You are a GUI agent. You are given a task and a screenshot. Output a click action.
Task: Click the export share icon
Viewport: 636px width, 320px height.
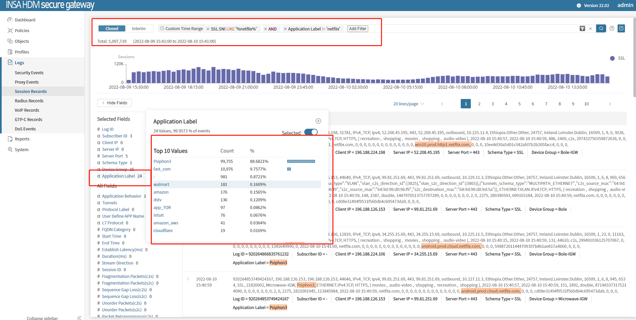coord(621,28)
